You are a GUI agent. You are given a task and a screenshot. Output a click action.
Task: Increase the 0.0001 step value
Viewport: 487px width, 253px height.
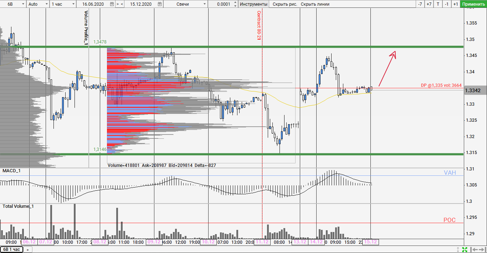click(x=235, y=2)
